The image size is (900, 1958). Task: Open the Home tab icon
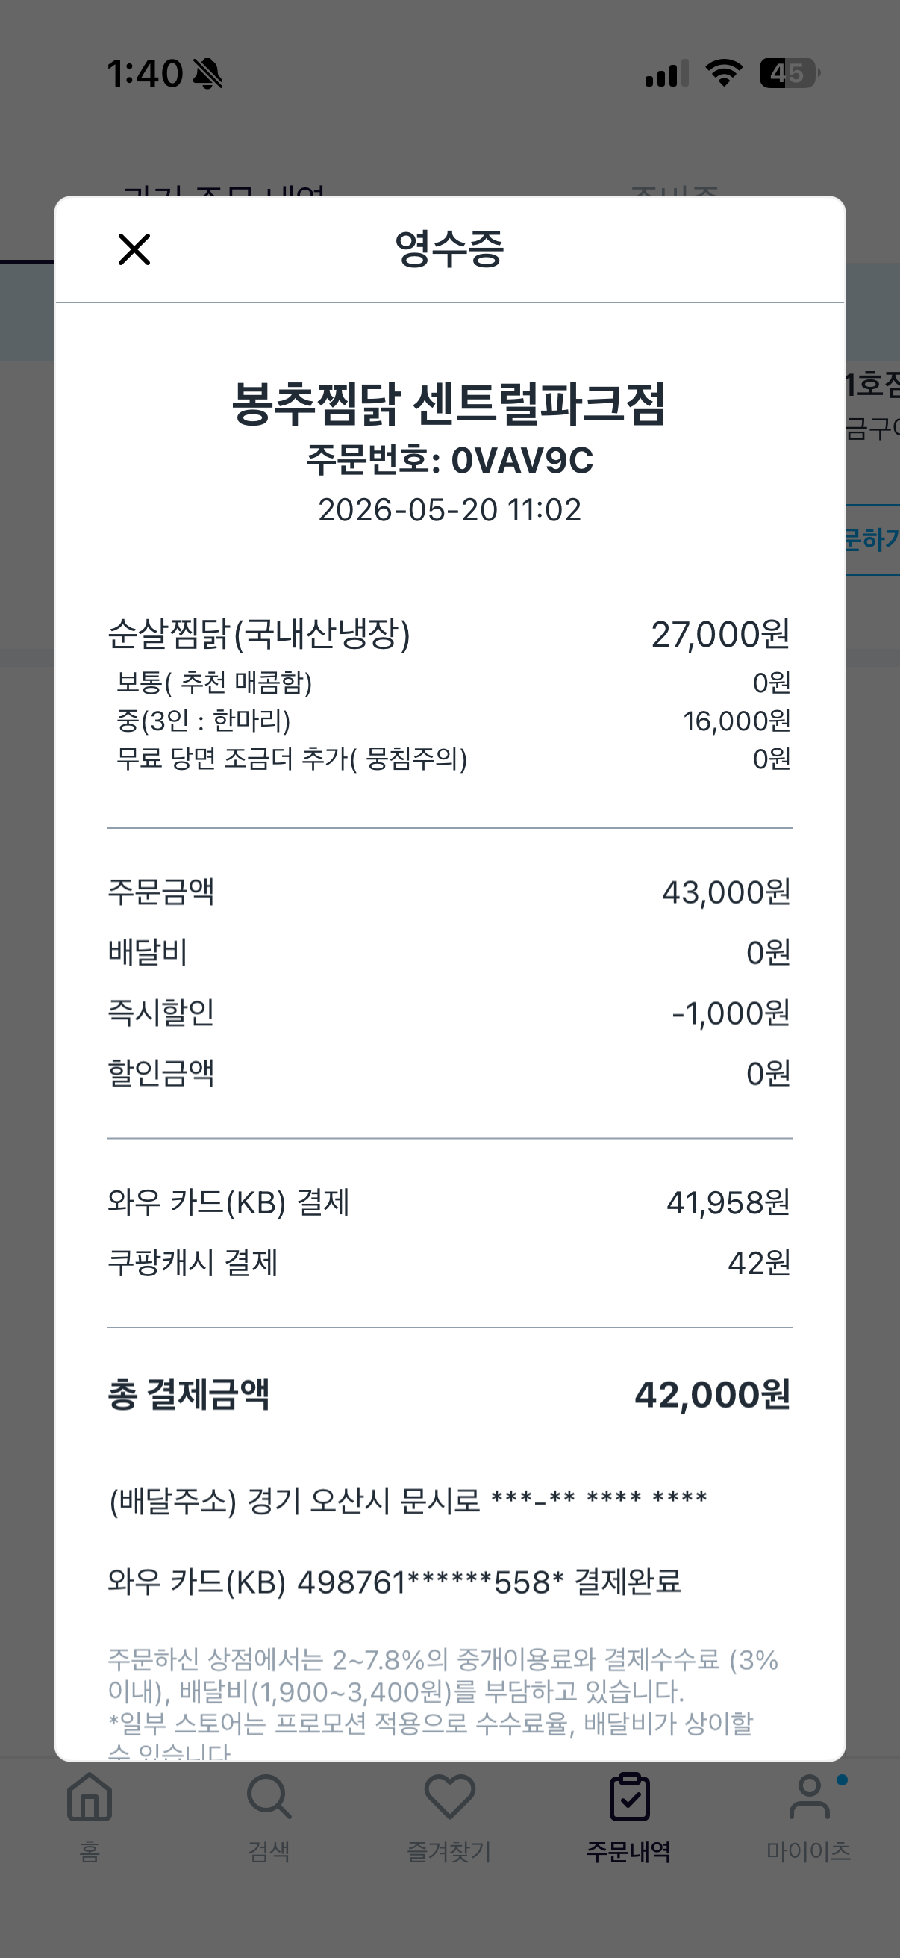pyautogui.click(x=90, y=1797)
